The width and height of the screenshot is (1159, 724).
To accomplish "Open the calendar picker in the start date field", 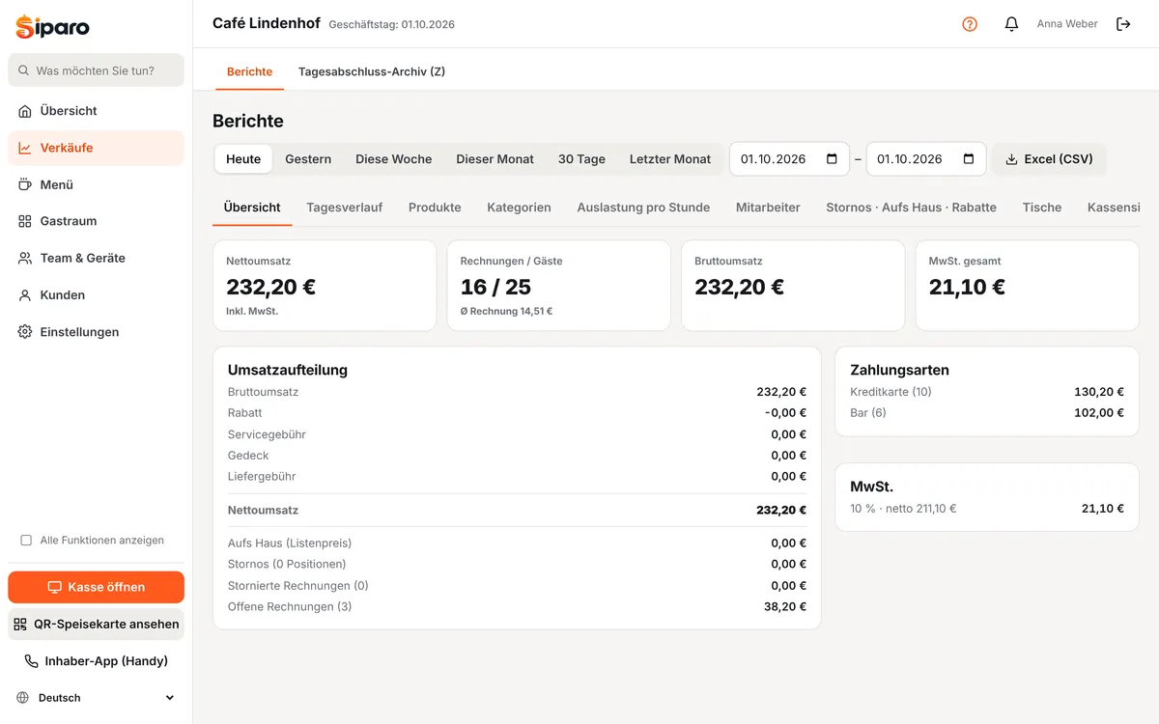I will point(832,159).
